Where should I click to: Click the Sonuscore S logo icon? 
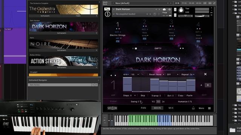click(x=108, y=14)
